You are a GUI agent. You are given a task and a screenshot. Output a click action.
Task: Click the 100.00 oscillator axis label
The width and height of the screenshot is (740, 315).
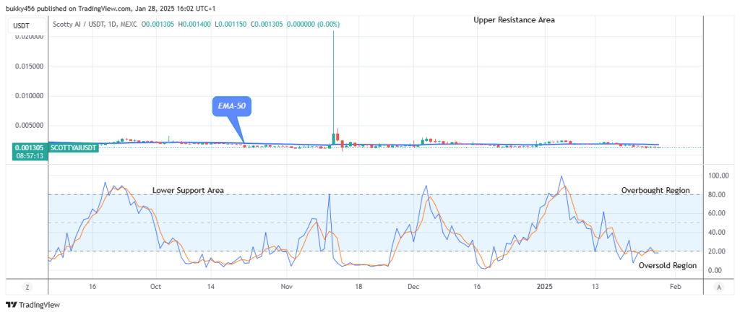[x=719, y=176]
